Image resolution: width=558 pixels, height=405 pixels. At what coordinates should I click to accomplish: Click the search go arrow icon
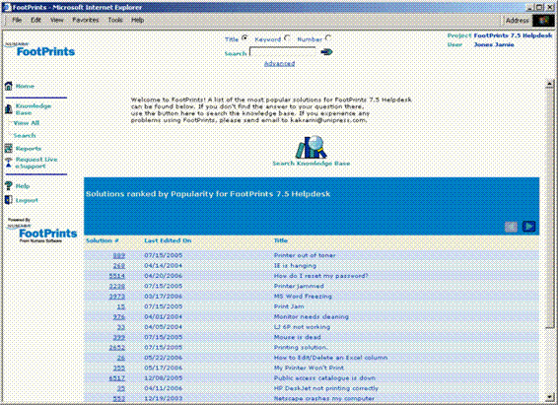tap(326, 52)
